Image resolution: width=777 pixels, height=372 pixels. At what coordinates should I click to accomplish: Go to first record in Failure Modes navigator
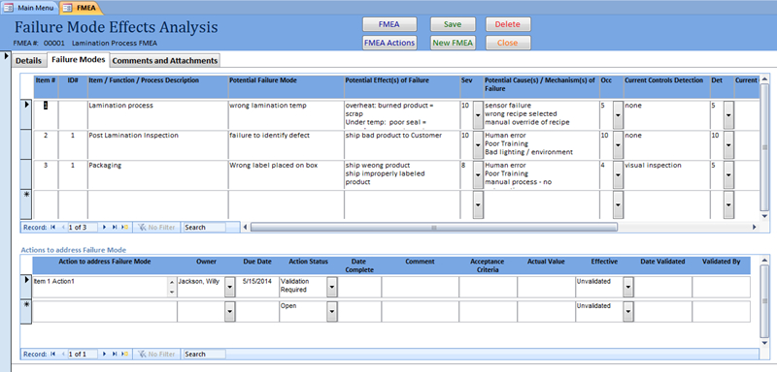point(52,228)
